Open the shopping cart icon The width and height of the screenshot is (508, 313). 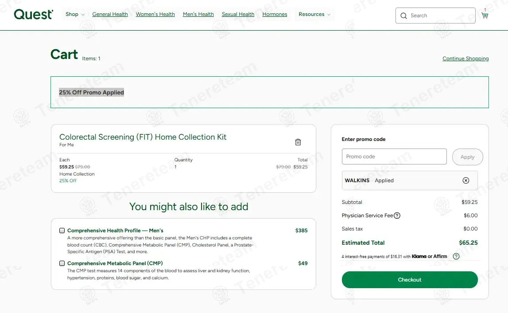click(x=485, y=16)
